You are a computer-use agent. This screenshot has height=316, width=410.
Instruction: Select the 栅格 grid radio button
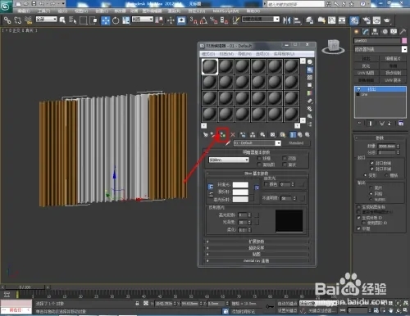click(x=386, y=175)
